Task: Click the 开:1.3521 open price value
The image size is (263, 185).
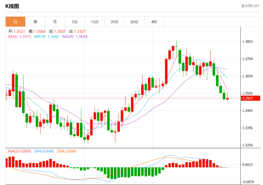Action: click(17, 31)
